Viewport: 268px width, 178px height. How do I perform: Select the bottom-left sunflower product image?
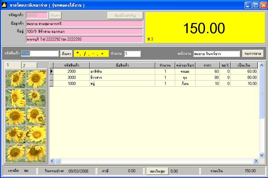(x=16, y=153)
